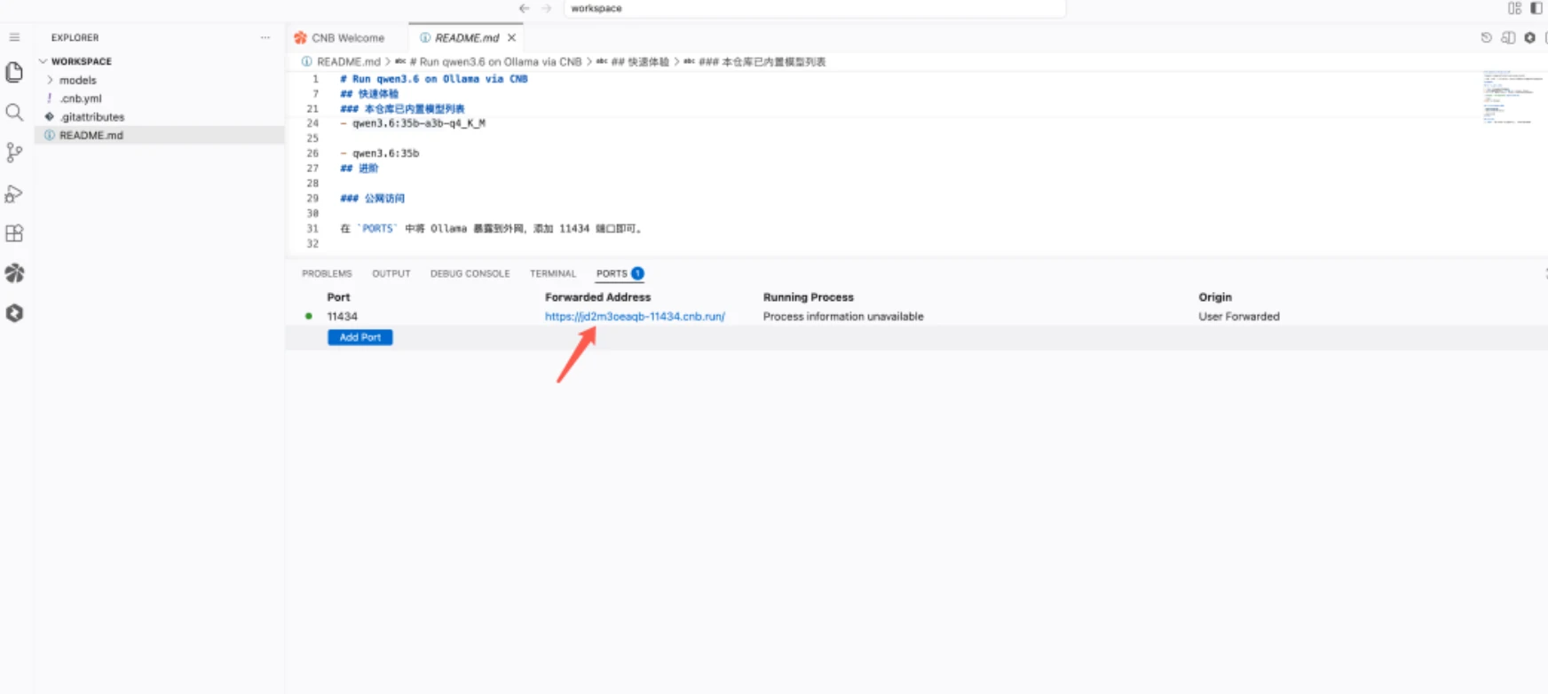The height and width of the screenshot is (694, 1548).
Task: Close the README.md editor tab
Action: 511,37
